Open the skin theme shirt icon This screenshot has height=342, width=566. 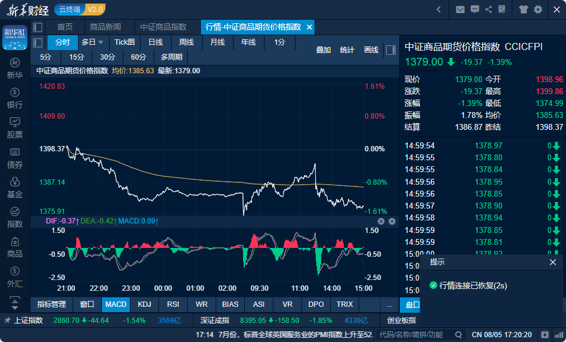coord(524,10)
